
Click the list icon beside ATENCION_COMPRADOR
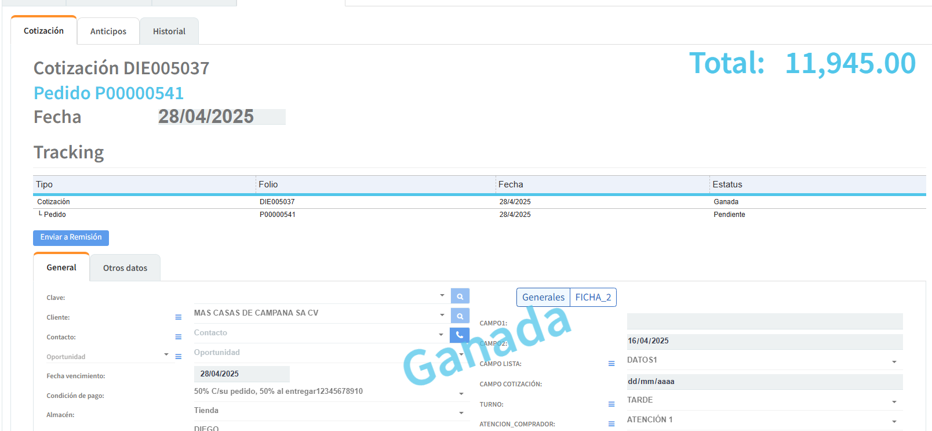point(611,424)
